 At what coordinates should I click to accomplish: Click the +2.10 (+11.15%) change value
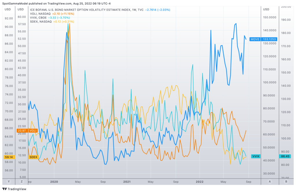(x=63, y=14)
